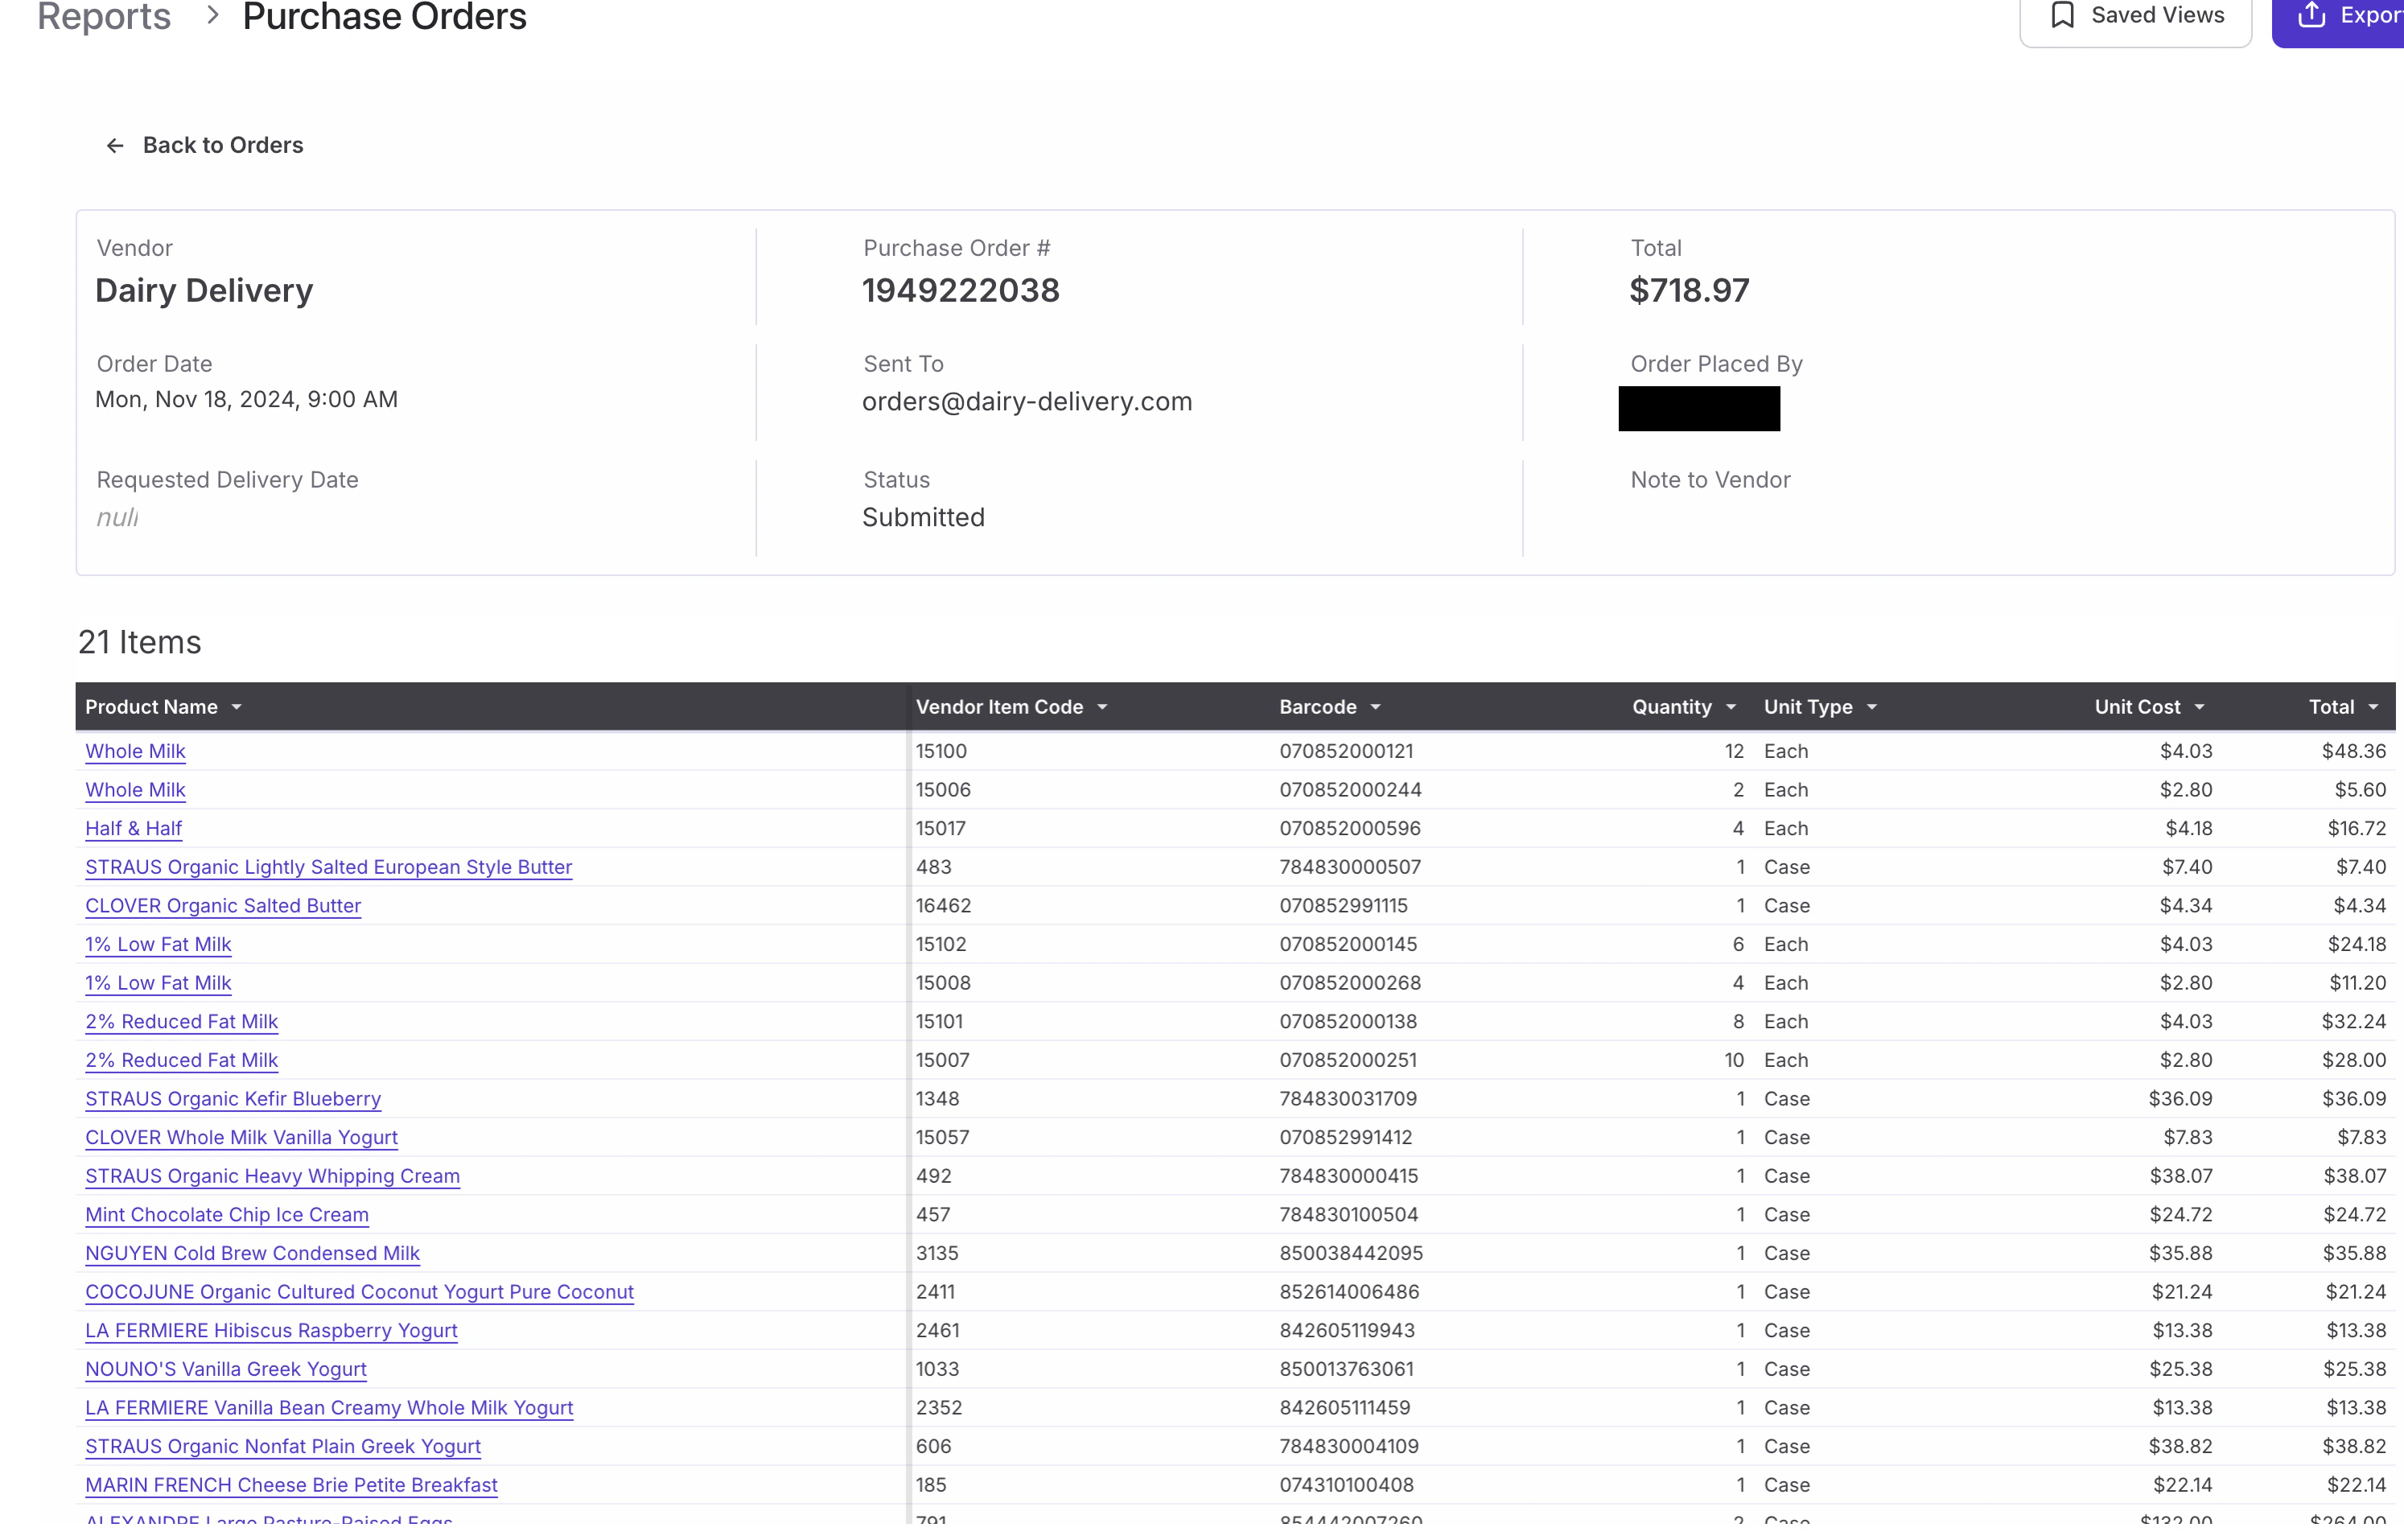Image resolution: width=2404 pixels, height=1540 pixels.
Task: Open the Vendor Item Code column dropdown arrow
Action: click(x=1102, y=707)
